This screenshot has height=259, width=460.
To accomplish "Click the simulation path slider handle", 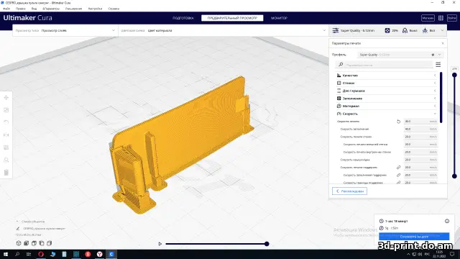I will pyautogui.click(x=267, y=244).
